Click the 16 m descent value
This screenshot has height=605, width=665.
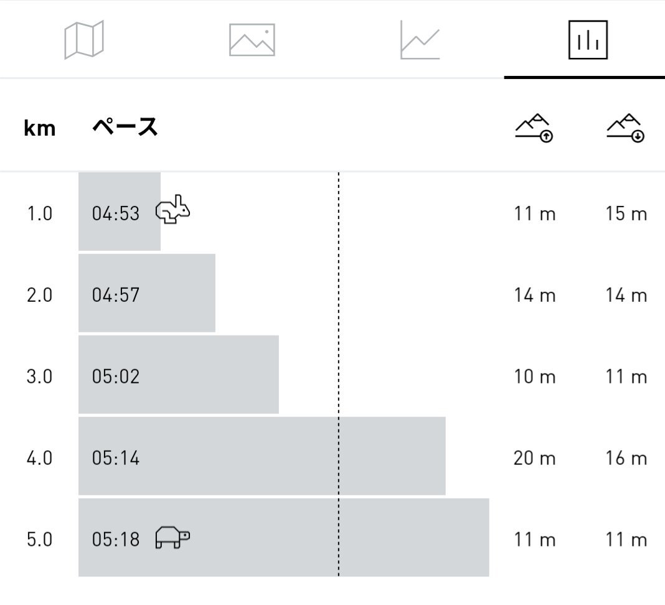point(626,458)
